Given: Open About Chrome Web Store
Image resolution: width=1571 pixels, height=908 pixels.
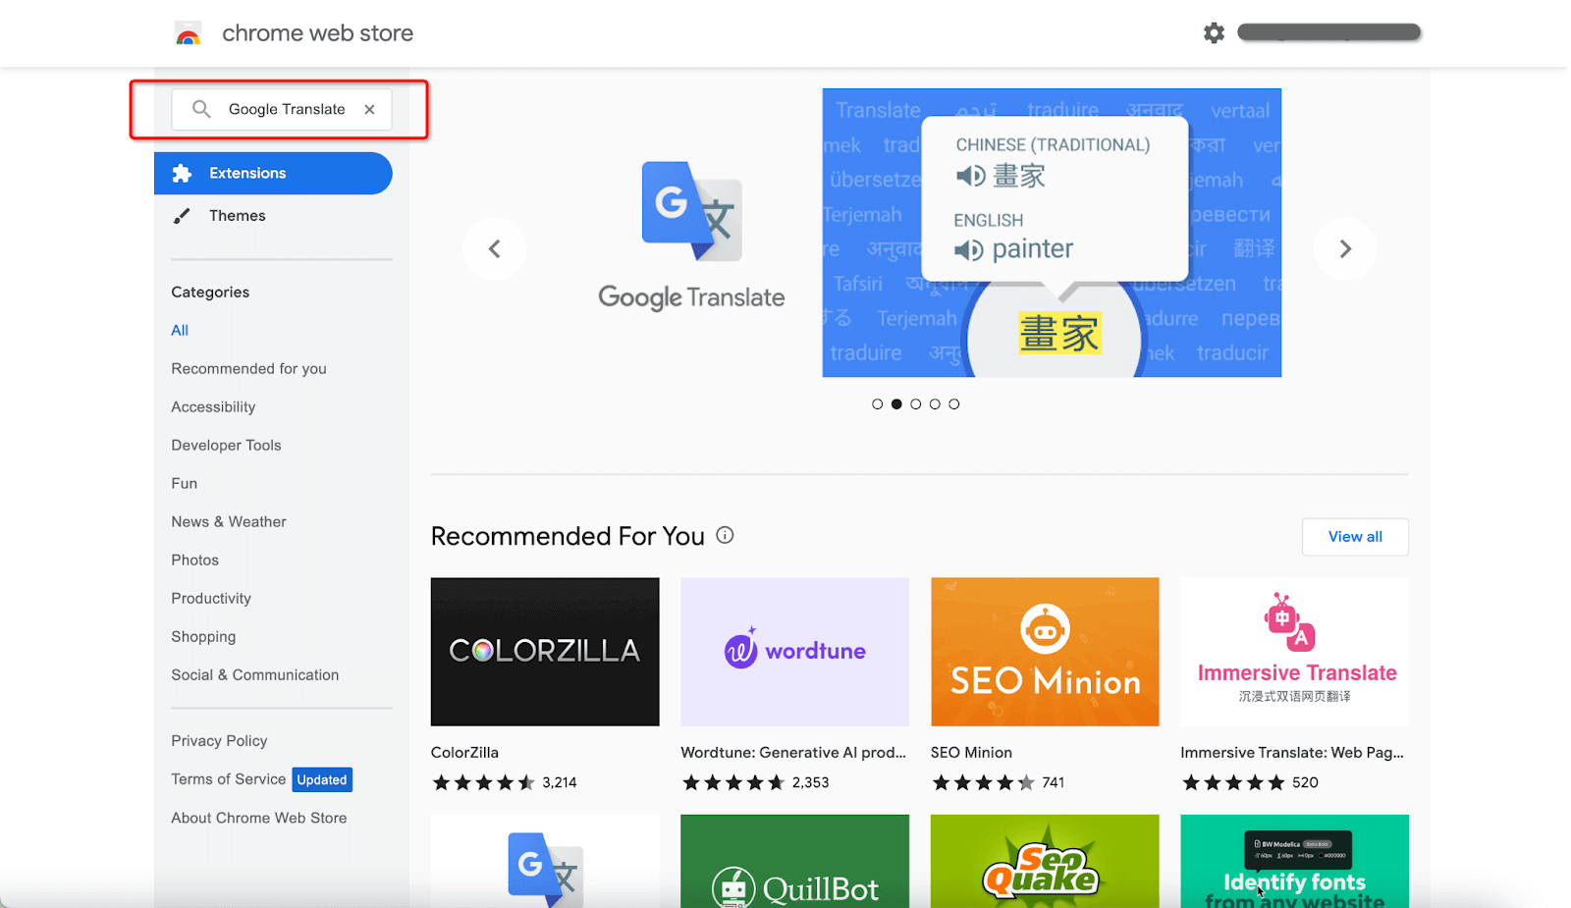Looking at the screenshot, I should [258, 819].
